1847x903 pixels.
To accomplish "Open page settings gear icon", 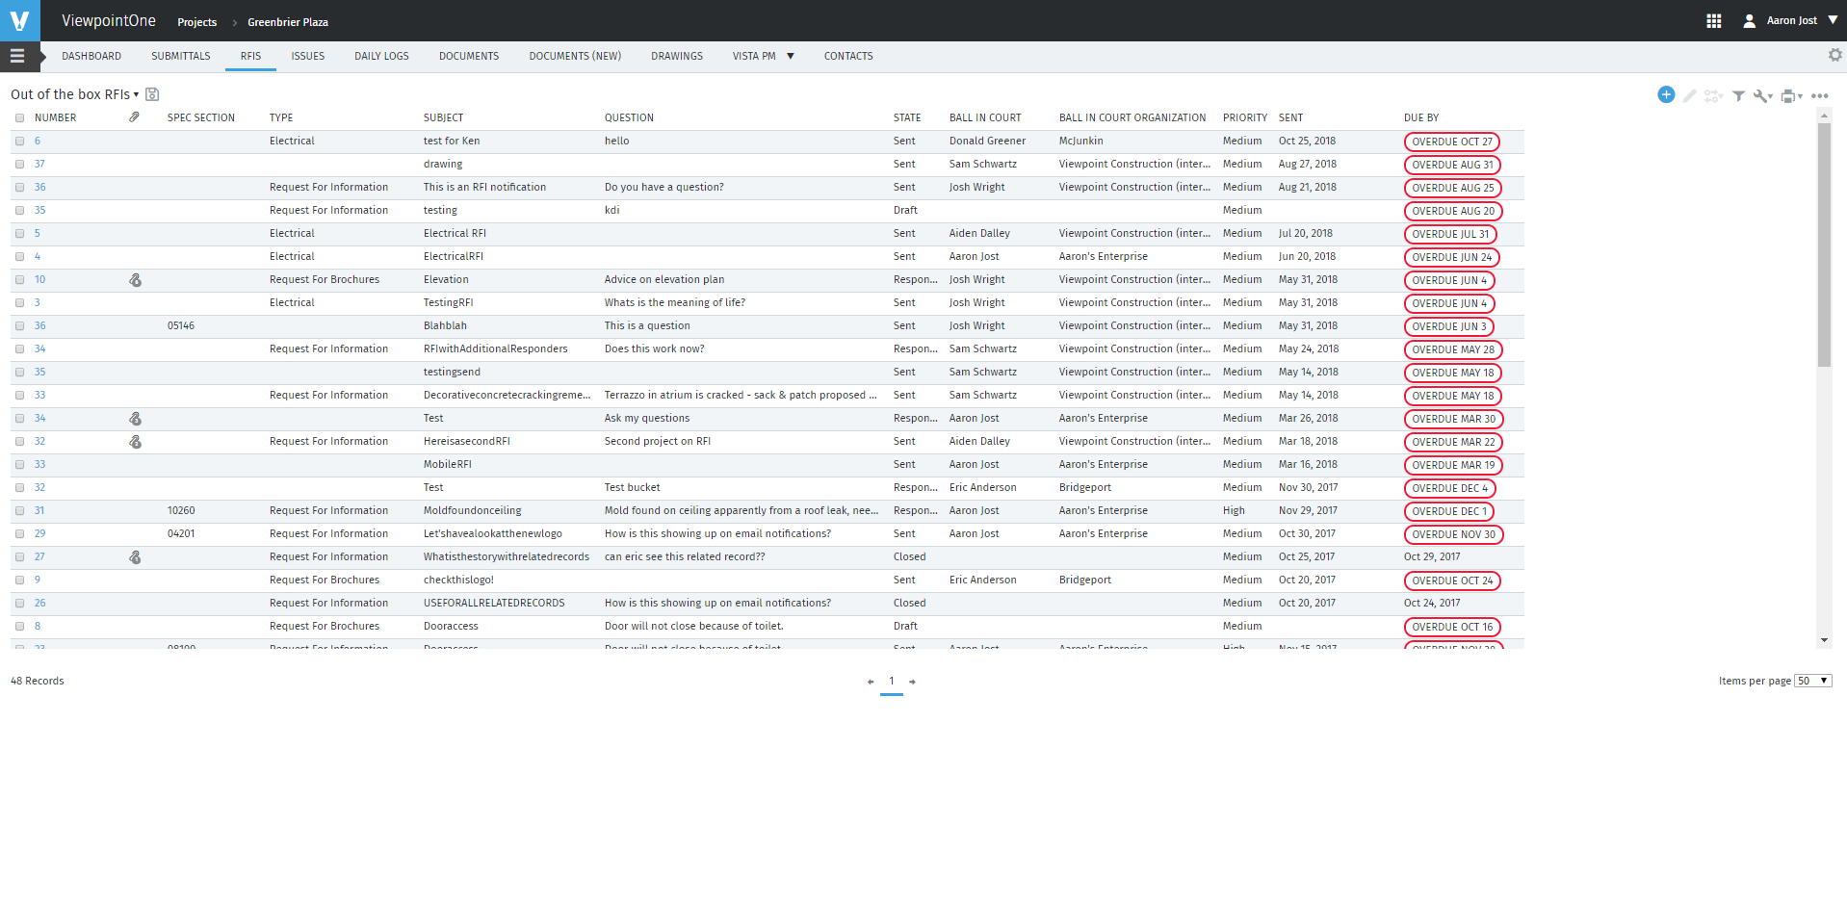I will point(1834,55).
